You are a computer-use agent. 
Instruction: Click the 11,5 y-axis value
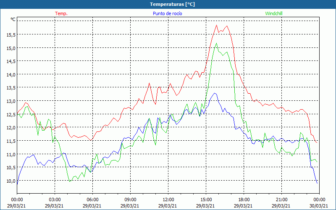tap(11, 141)
